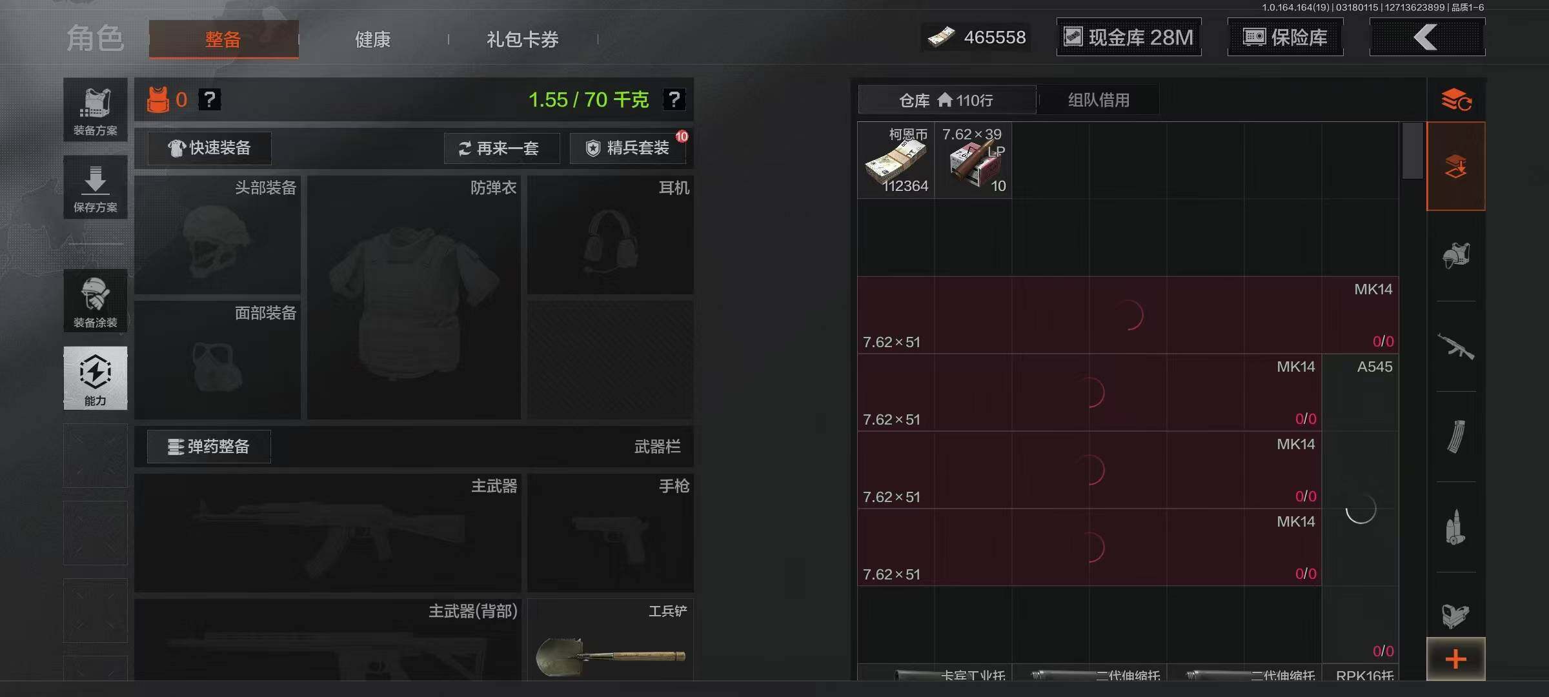Click the warehouse vertical scrollbar thumb
This screenshot has height=697, width=1549.
[x=1412, y=151]
